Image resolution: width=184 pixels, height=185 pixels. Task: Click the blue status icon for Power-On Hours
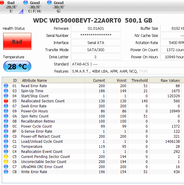(6, 111)
